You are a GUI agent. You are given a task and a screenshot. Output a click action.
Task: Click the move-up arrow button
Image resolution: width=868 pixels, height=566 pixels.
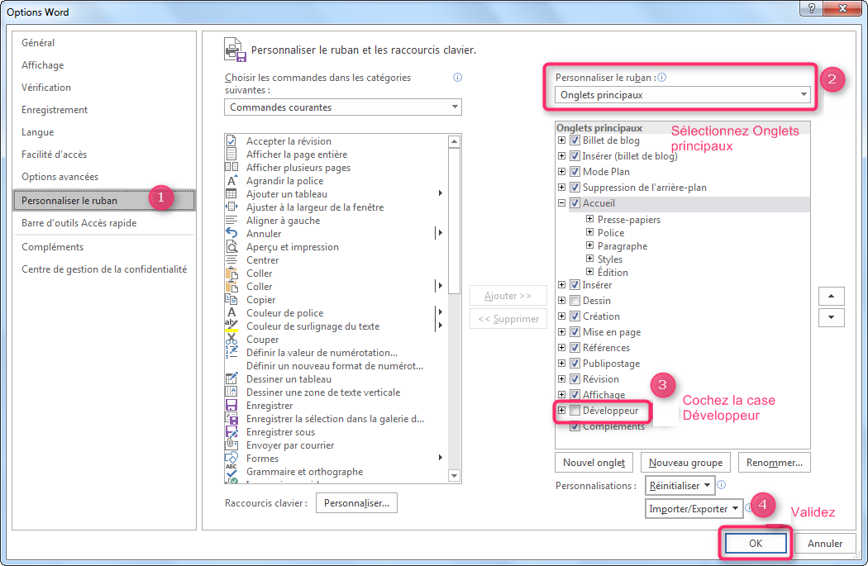[x=831, y=296]
